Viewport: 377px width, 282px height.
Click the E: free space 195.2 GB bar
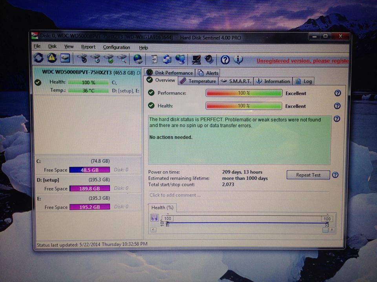[x=90, y=207]
